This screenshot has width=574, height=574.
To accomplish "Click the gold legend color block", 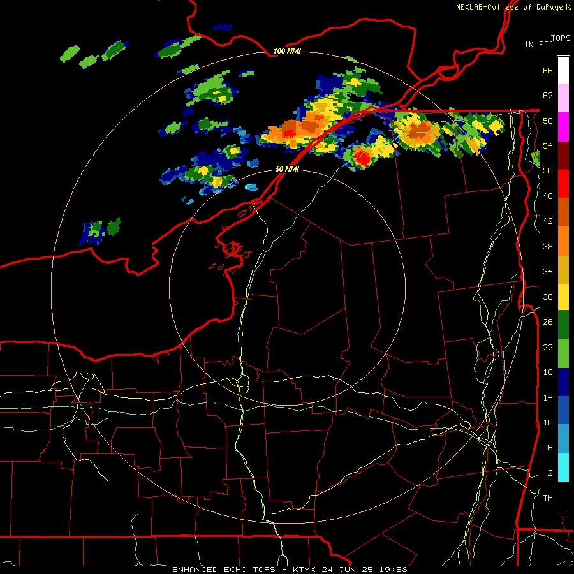I will click(x=563, y=270).
